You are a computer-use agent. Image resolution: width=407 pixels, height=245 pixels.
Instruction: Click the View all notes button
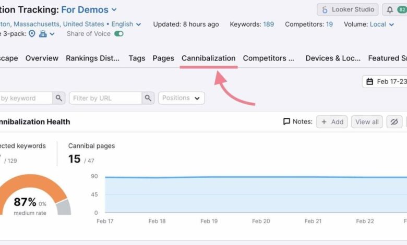[x=367, y=122]
